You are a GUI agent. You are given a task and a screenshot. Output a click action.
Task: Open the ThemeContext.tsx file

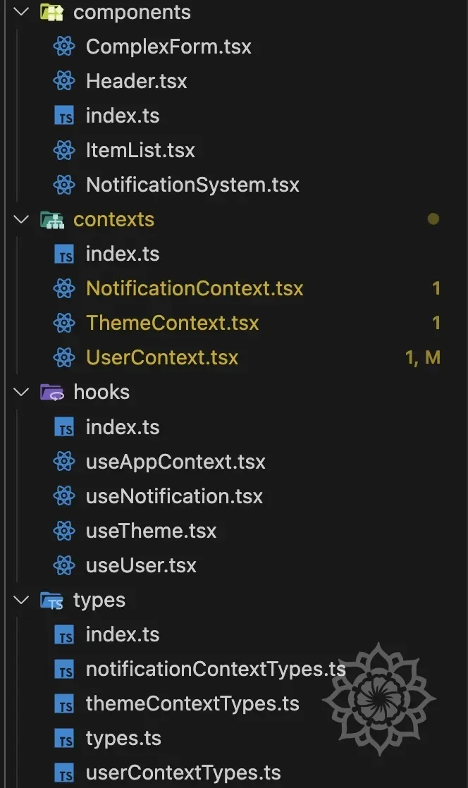(x=173, y=324)
